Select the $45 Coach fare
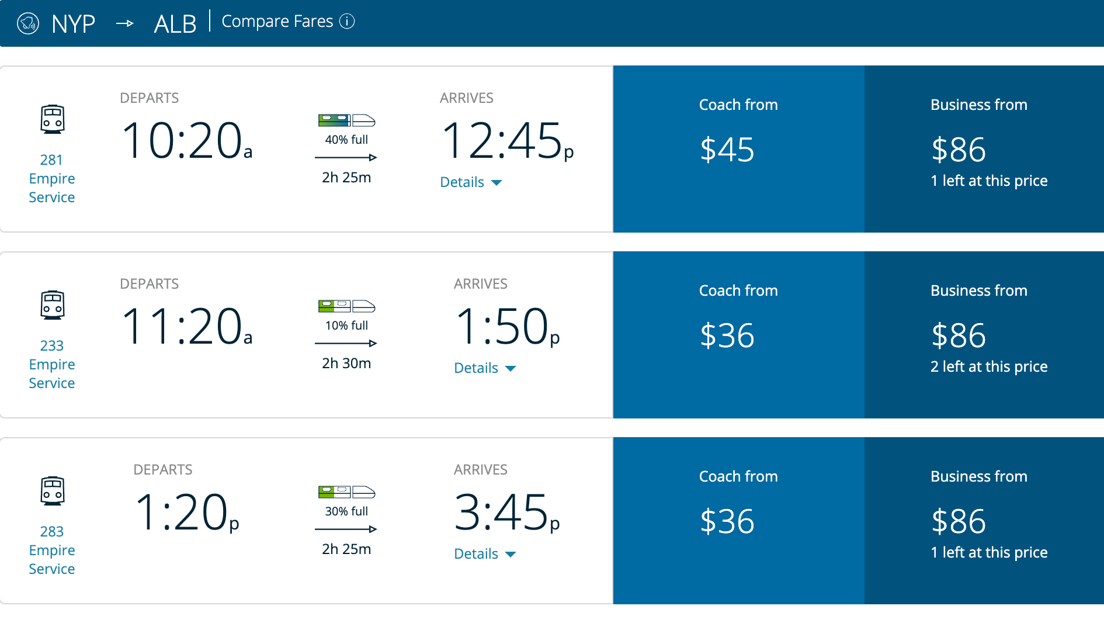Screen dimensions: 1104x623 click(x=738, y=149)
